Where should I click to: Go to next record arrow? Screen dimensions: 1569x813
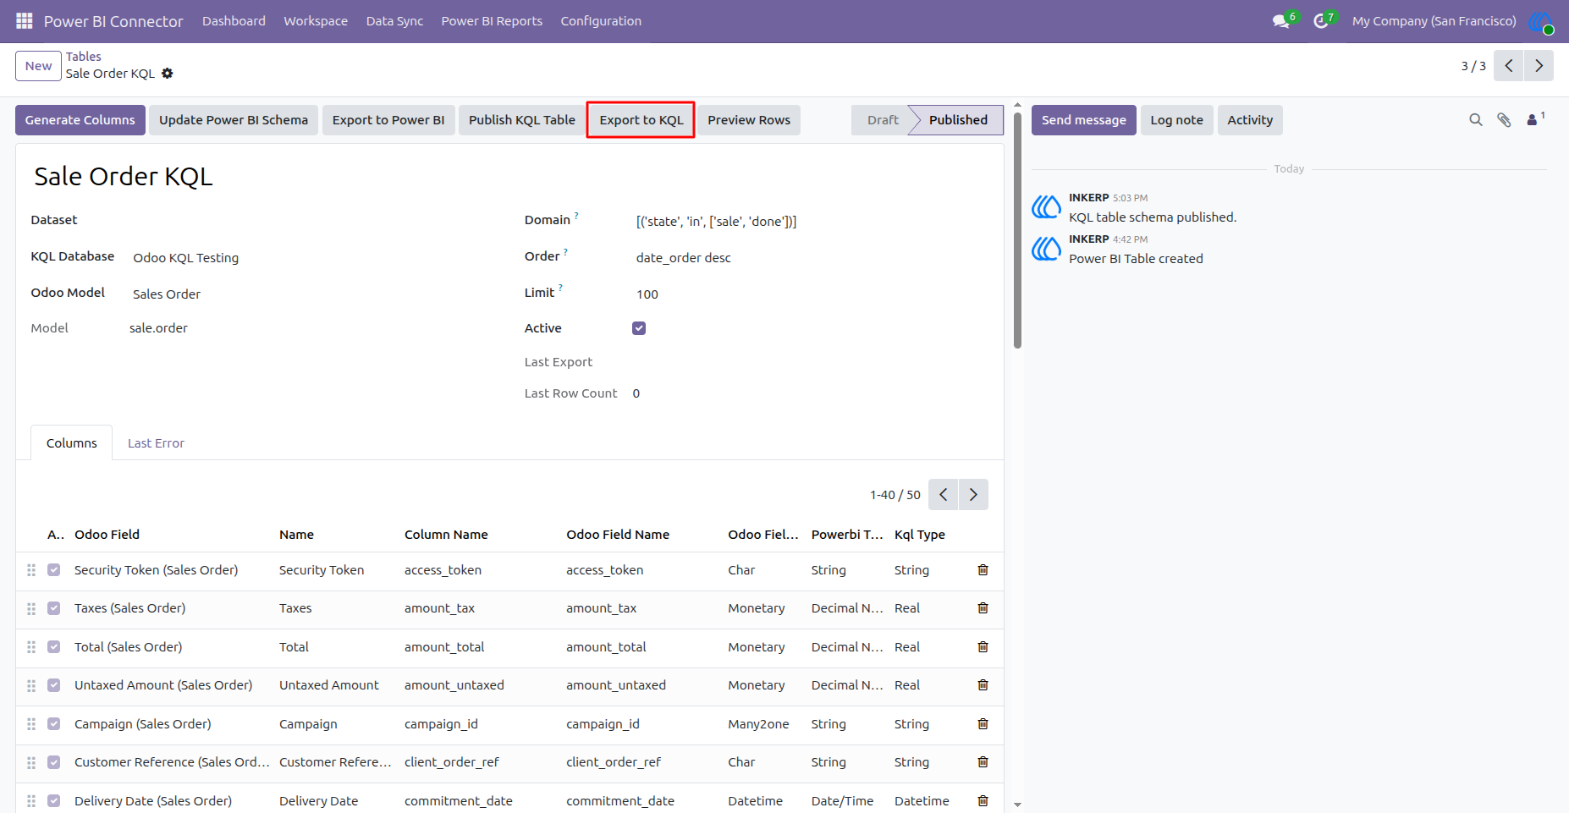(x=1539, y=66)
